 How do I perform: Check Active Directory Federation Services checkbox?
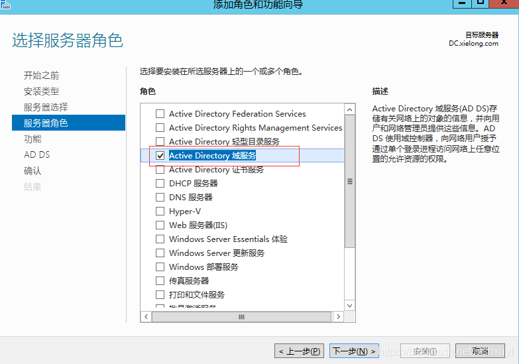160,113
